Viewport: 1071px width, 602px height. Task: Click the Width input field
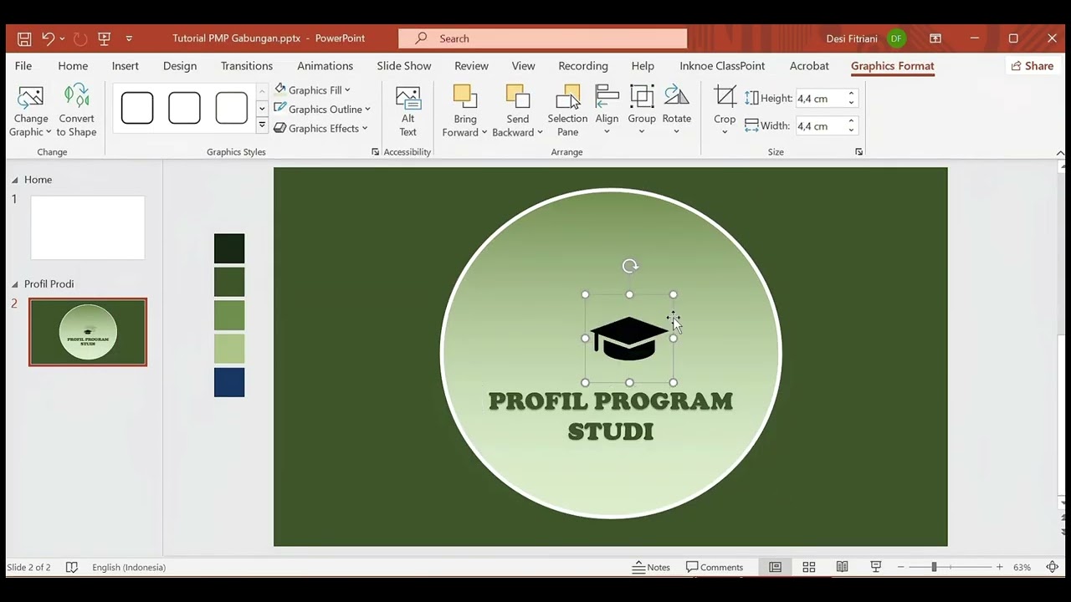pyautogui.click(x=820, y=126)
